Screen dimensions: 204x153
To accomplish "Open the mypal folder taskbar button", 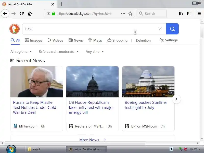I will pyautogui.click(x=45, y=149).
